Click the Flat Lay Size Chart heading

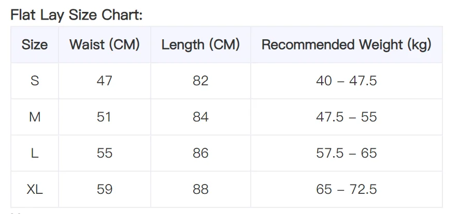(76, 14)
